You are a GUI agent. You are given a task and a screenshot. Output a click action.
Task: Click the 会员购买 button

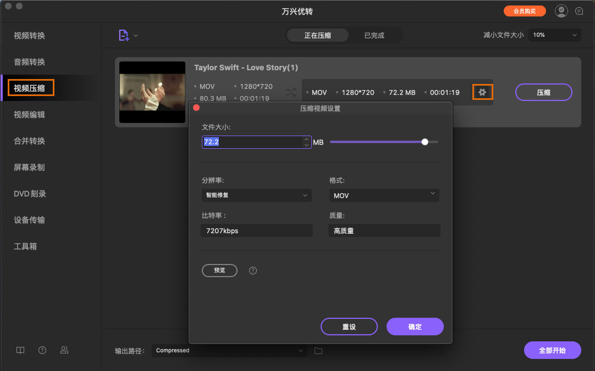click(x=525, y=10)
